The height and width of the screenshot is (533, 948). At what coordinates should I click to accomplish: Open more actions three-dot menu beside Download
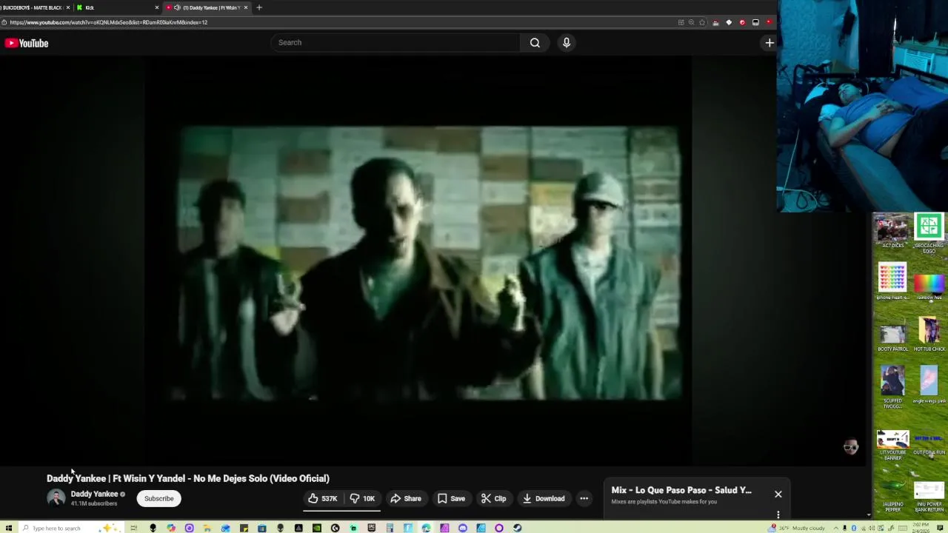pyautogui.click(x=584, y=498)
